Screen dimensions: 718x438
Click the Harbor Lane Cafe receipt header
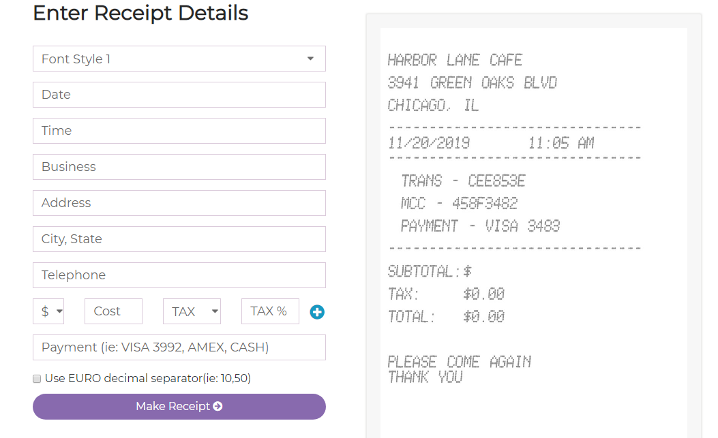point(455,60)
